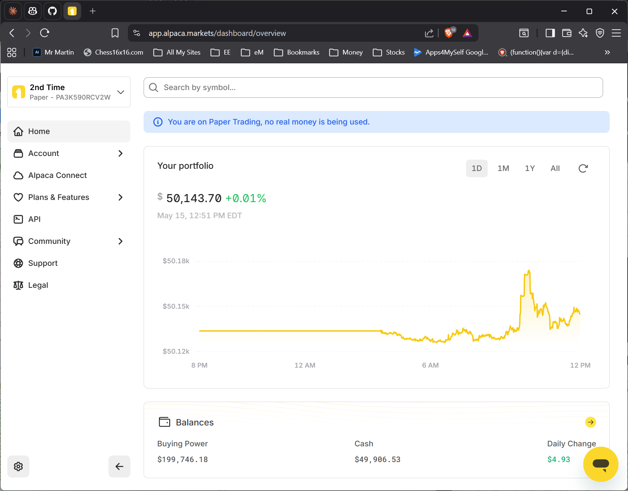Open Legal page in sidebar

click(x=69, y=285)
